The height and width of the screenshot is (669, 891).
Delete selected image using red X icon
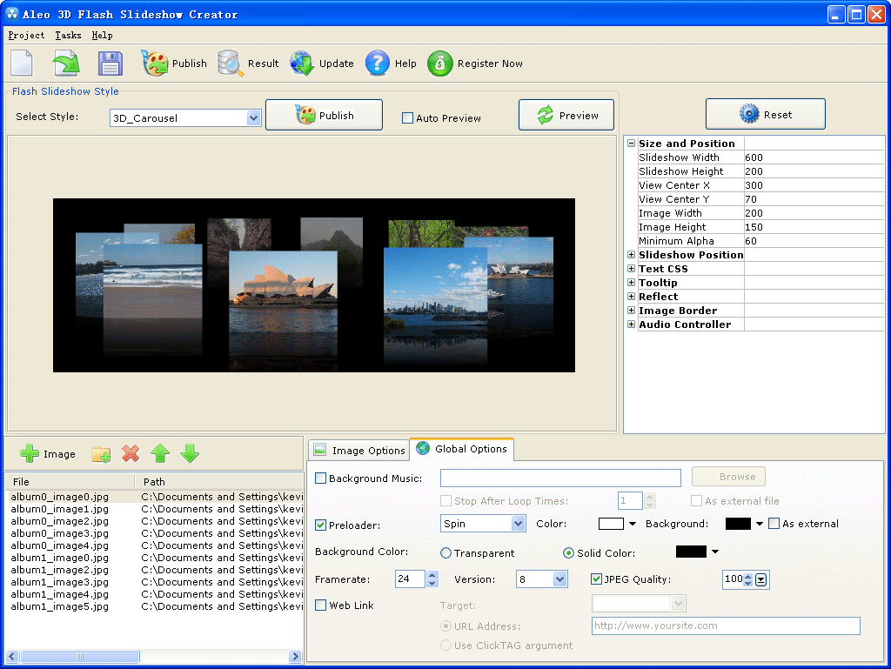131,453
